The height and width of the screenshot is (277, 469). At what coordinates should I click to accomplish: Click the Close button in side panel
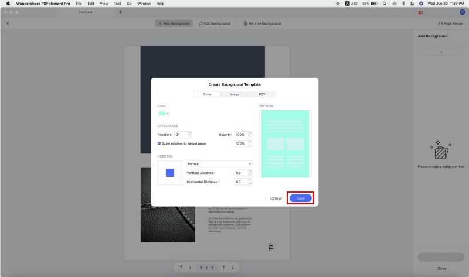[x=441, y=268]
